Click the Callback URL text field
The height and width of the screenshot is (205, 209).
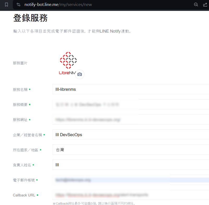pyautogui.click(x=131, y=195)
